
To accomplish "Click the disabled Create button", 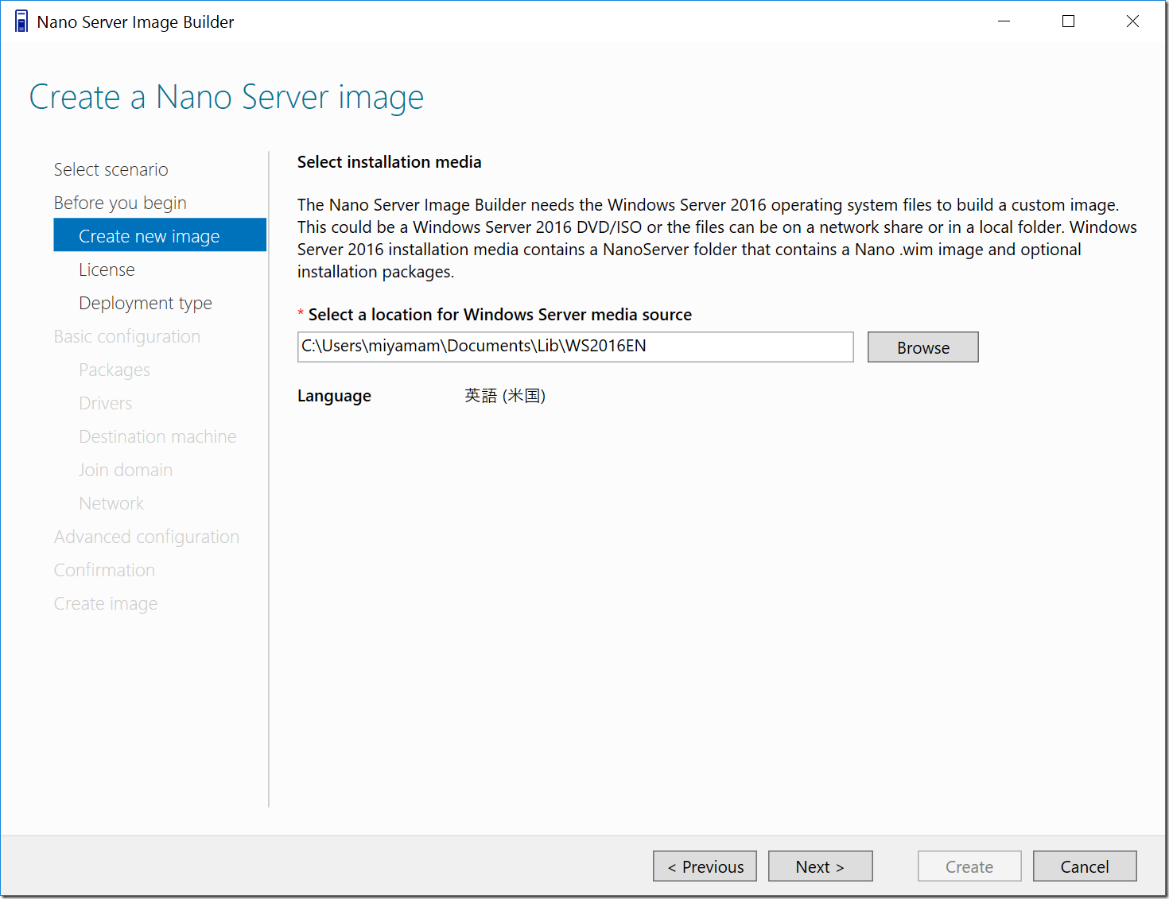I will coord(969,866).
